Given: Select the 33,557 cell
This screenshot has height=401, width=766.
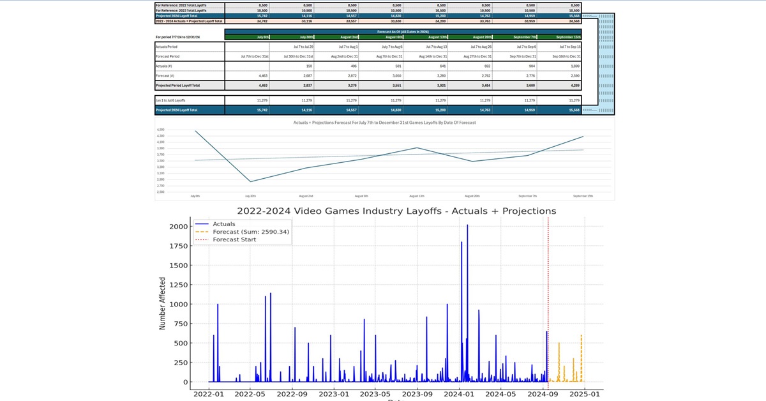Looking at the screenshot, I should tap(351, 21).
